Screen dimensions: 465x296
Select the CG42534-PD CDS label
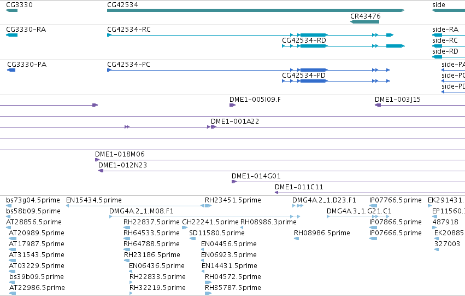(304, 76)
